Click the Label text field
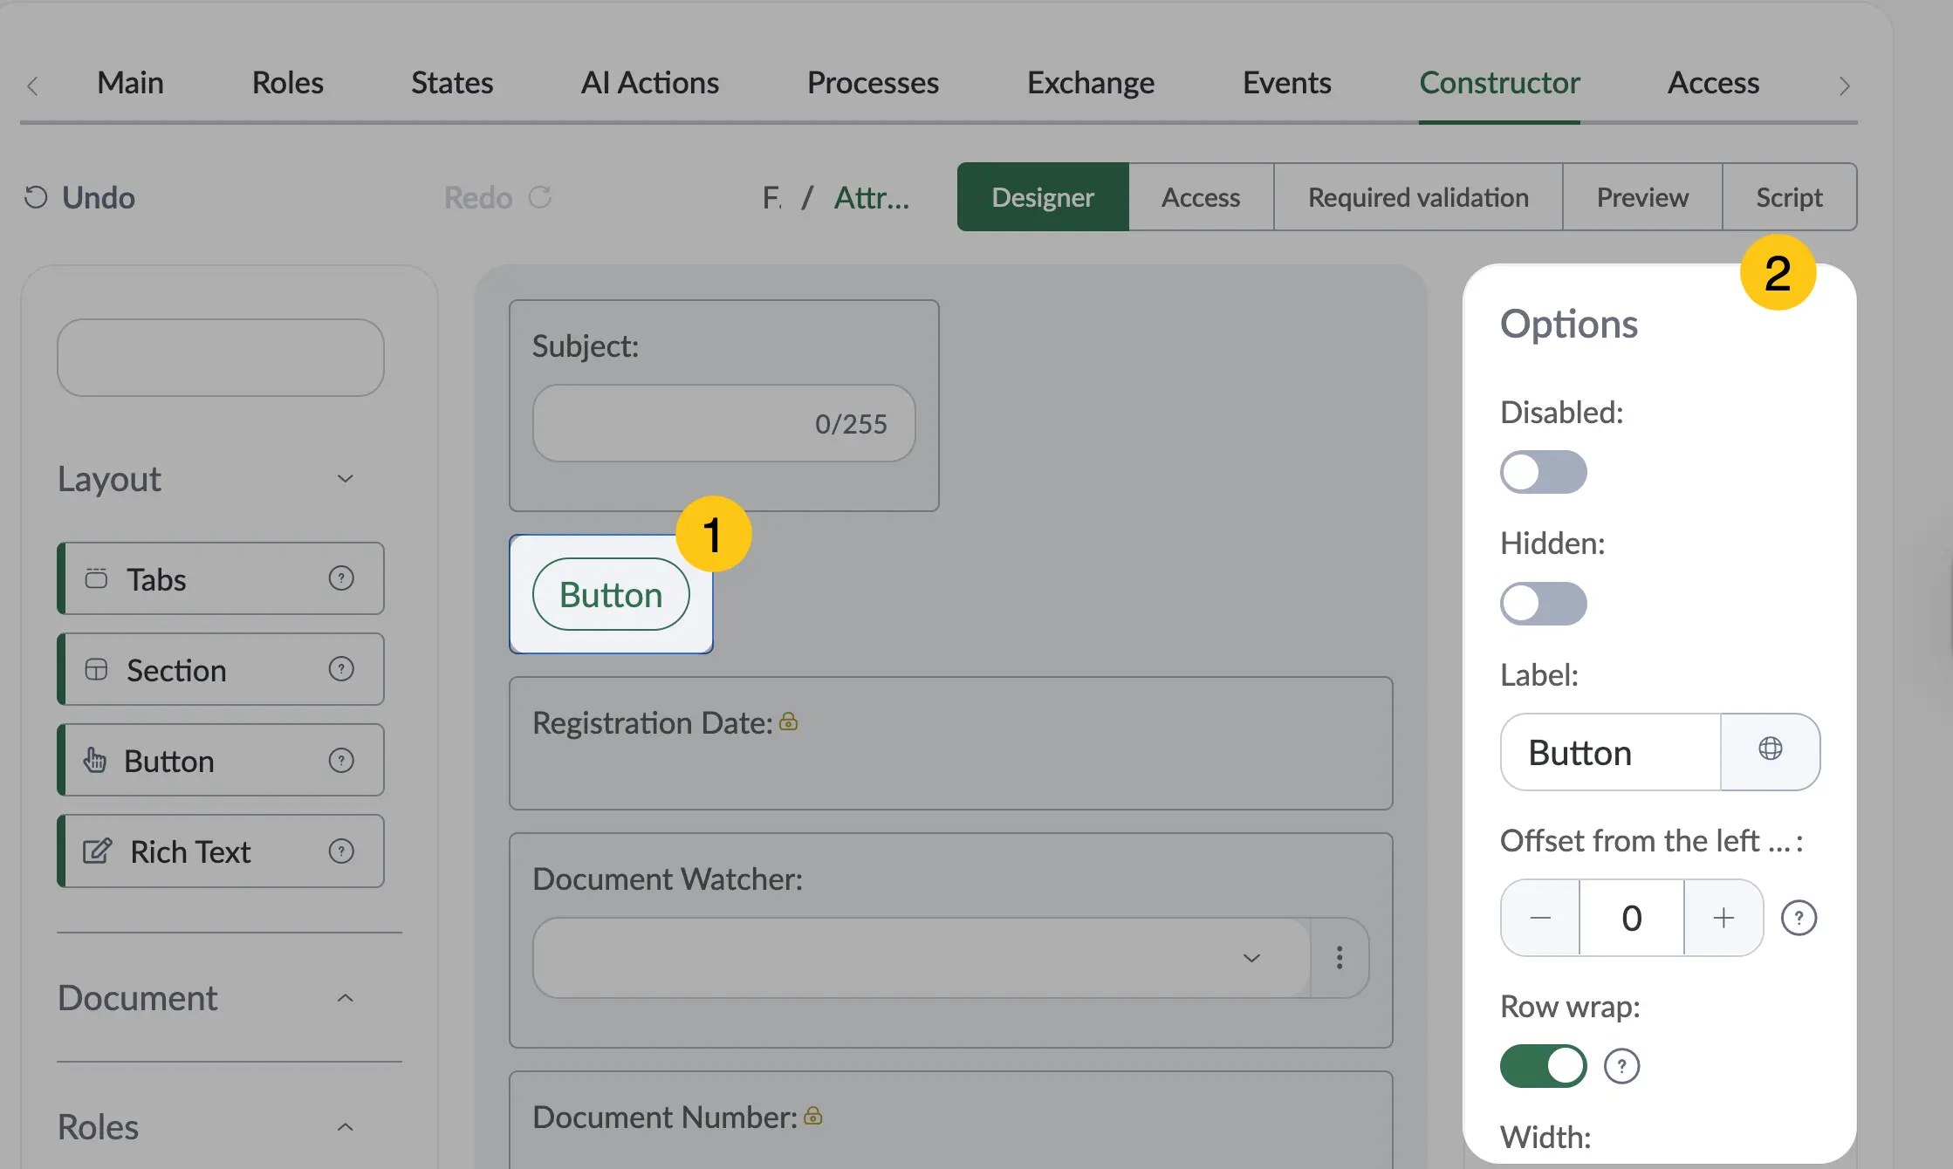Screen dimensions: 1953x1169 point(1611,752)
